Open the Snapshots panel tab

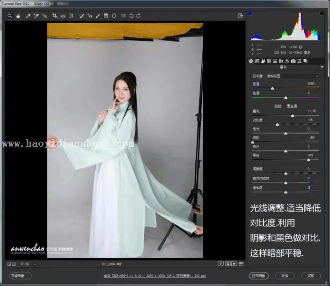[x=305, y=61]
